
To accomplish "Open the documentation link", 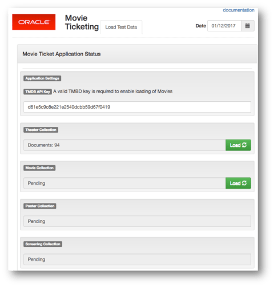I will [x=239, y=10].
